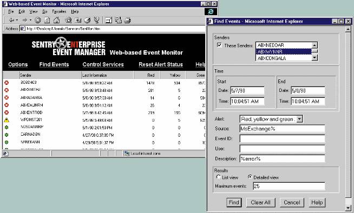Click the Last Information column header

click(108, 75)
